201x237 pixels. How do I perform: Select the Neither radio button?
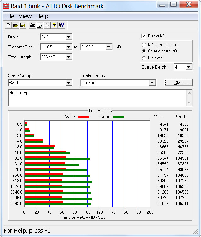point(144,58)
